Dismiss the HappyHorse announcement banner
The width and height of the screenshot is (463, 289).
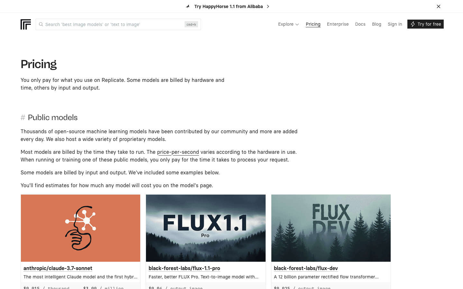pyautogui.click(x=439, y=6)
